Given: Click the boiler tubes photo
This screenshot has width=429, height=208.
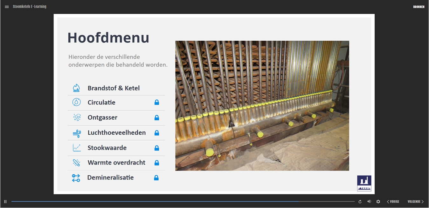Looking at the screenshot, I should point(262,106).
